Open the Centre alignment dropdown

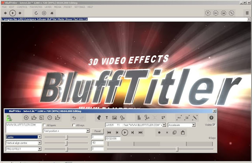tap(24, 137)
